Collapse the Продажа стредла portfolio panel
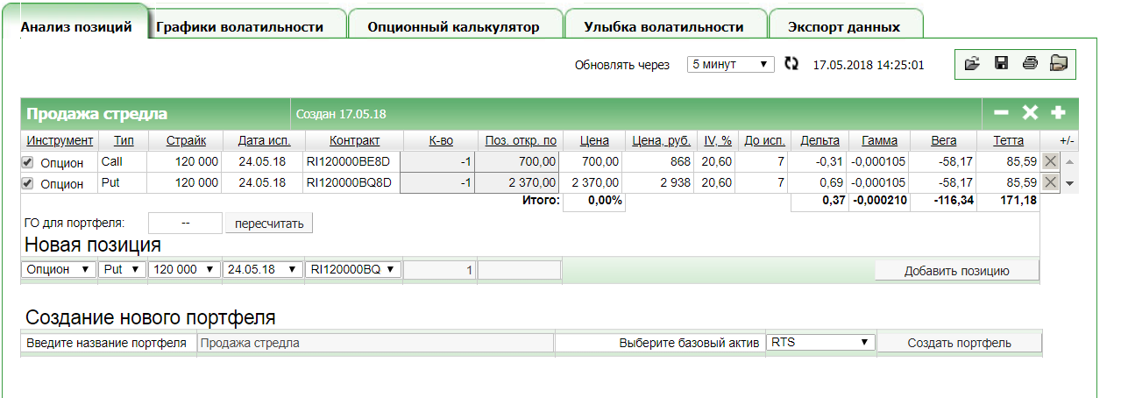The image size is (1121, 398). tap(1002, 113)
